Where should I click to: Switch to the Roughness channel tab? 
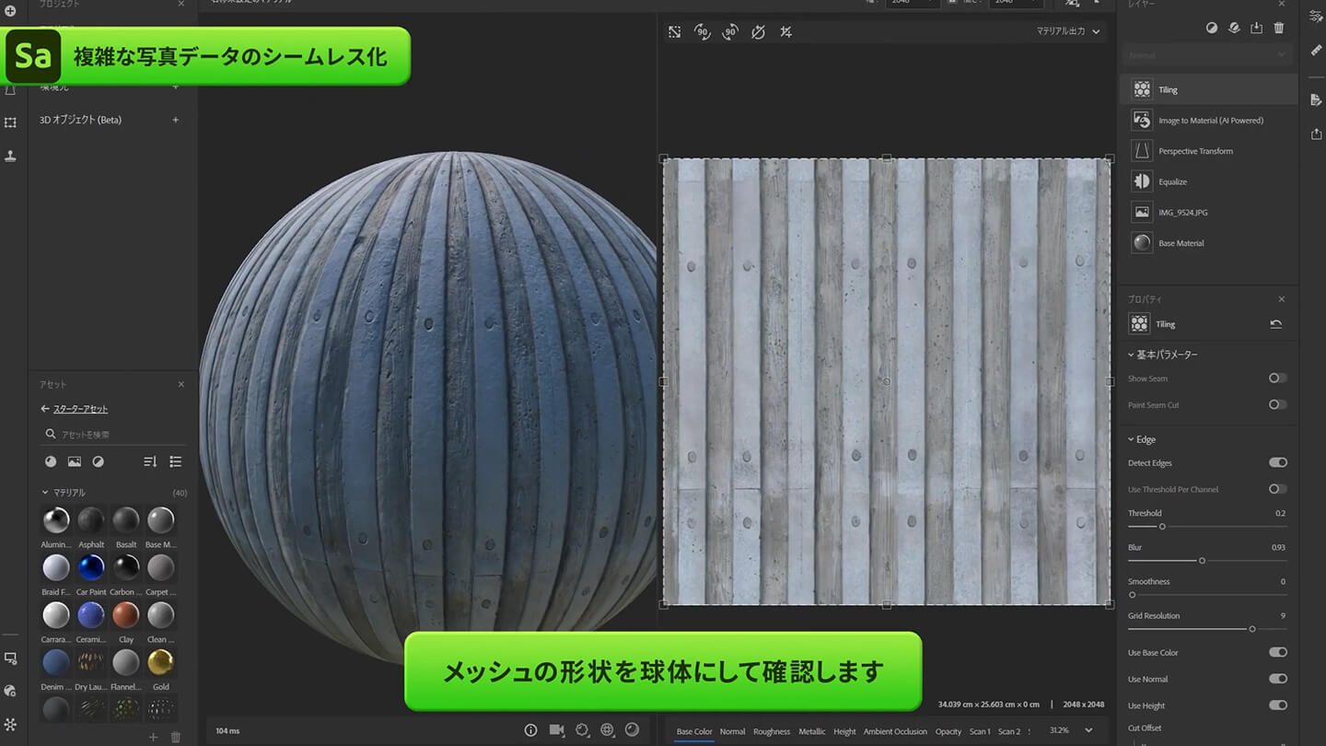click(772, 731)
